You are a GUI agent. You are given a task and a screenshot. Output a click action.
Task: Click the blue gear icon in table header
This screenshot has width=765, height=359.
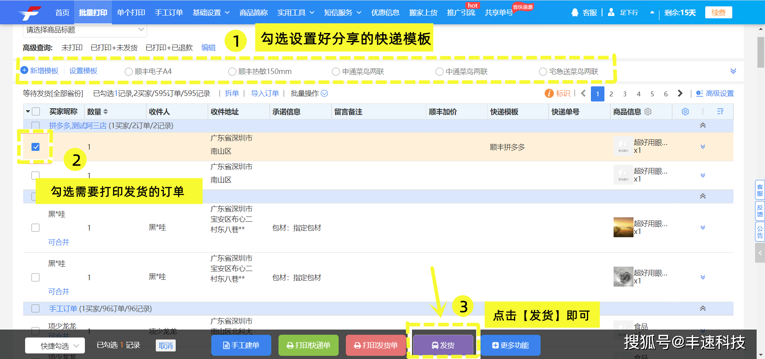pyautogui.click(x=685, y=111)
